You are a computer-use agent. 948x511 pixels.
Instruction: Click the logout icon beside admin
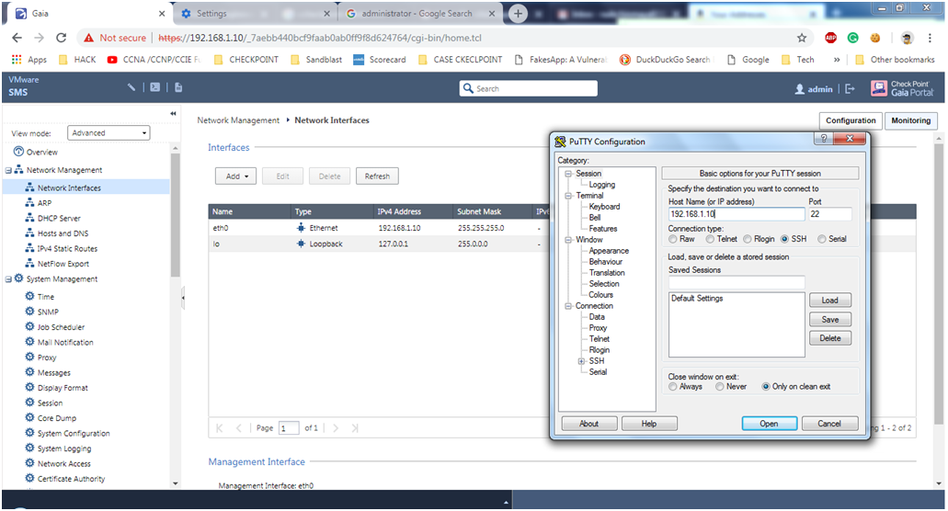(850, 89)
